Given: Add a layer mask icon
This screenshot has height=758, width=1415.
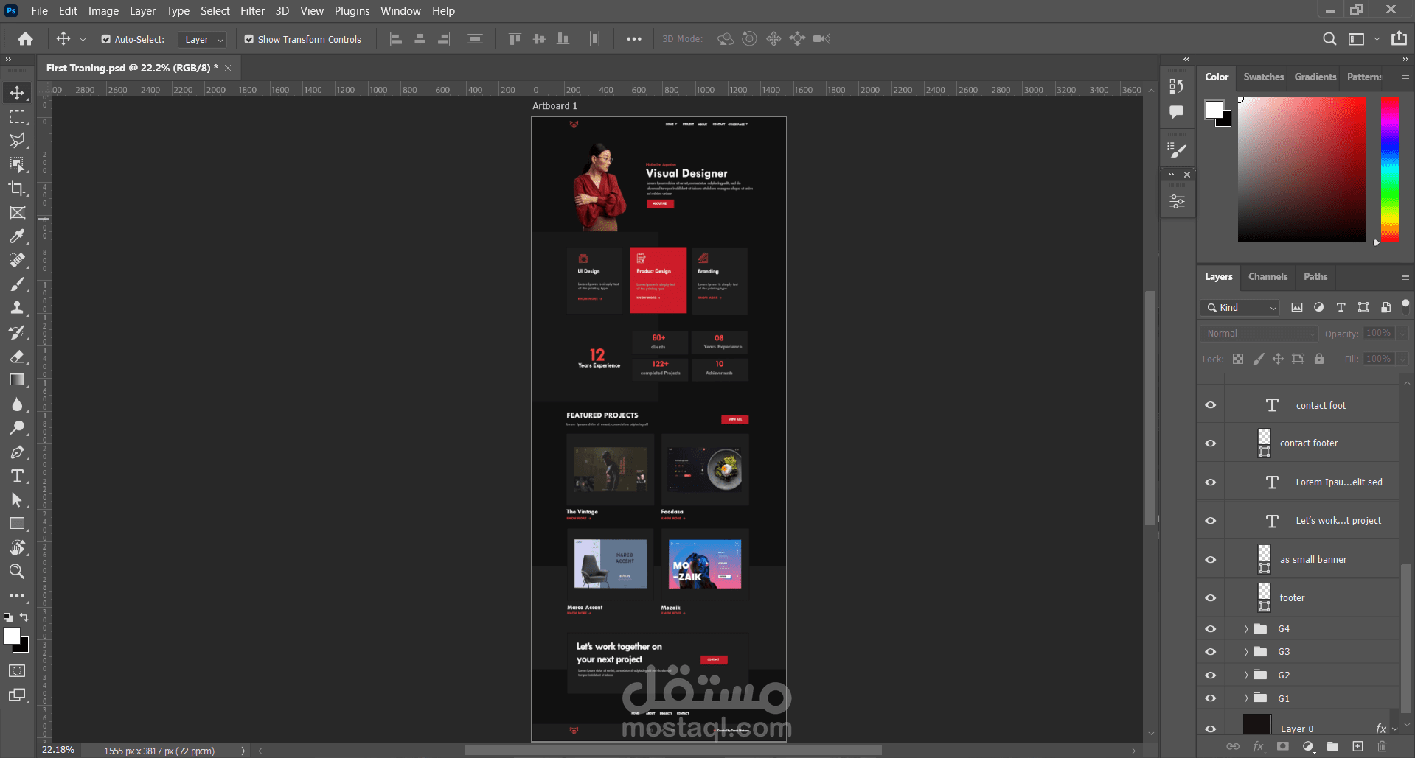Looking at the screenshot, I should (1283, 746).
